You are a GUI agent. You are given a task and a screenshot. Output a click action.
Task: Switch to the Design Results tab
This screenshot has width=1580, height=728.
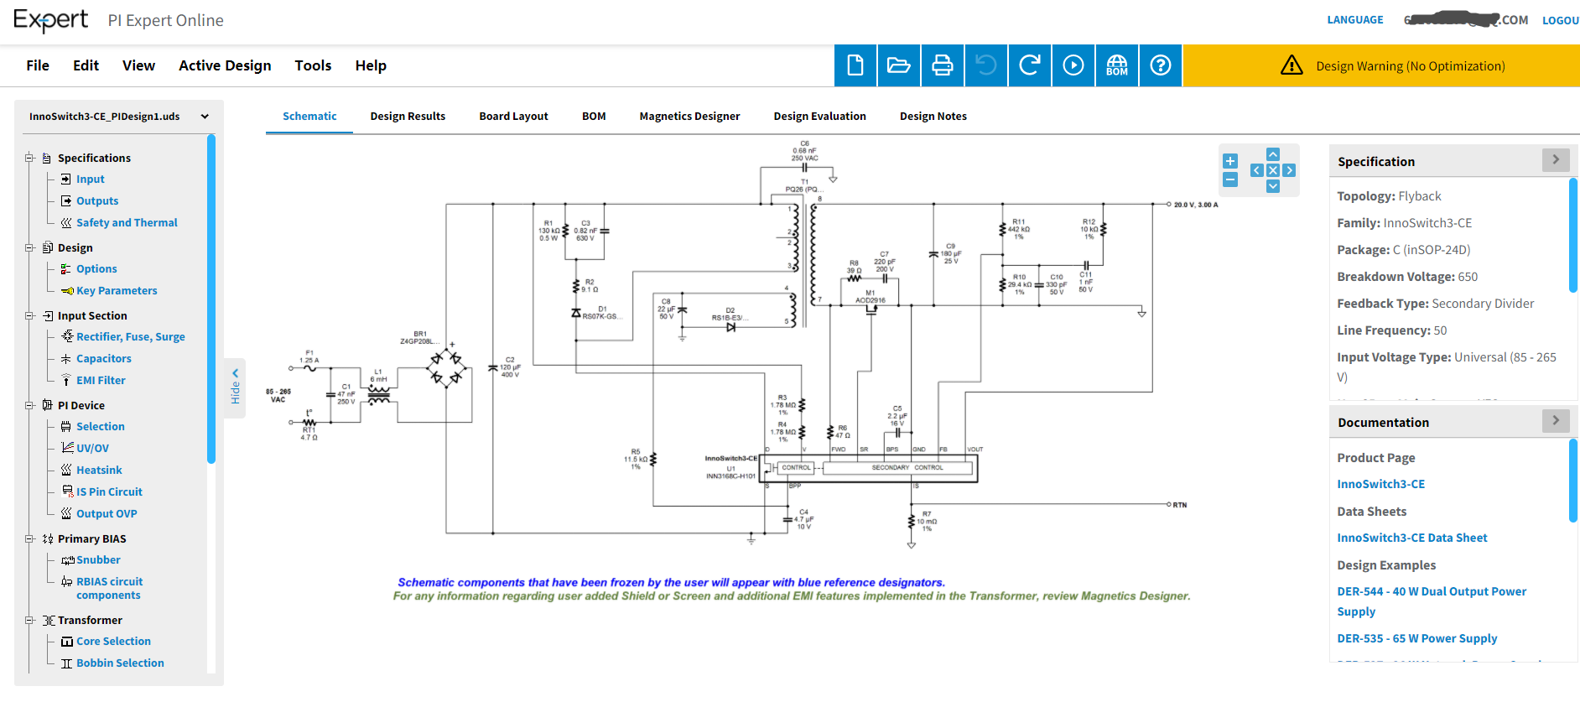pyautogui.click(x=408, y=117)
